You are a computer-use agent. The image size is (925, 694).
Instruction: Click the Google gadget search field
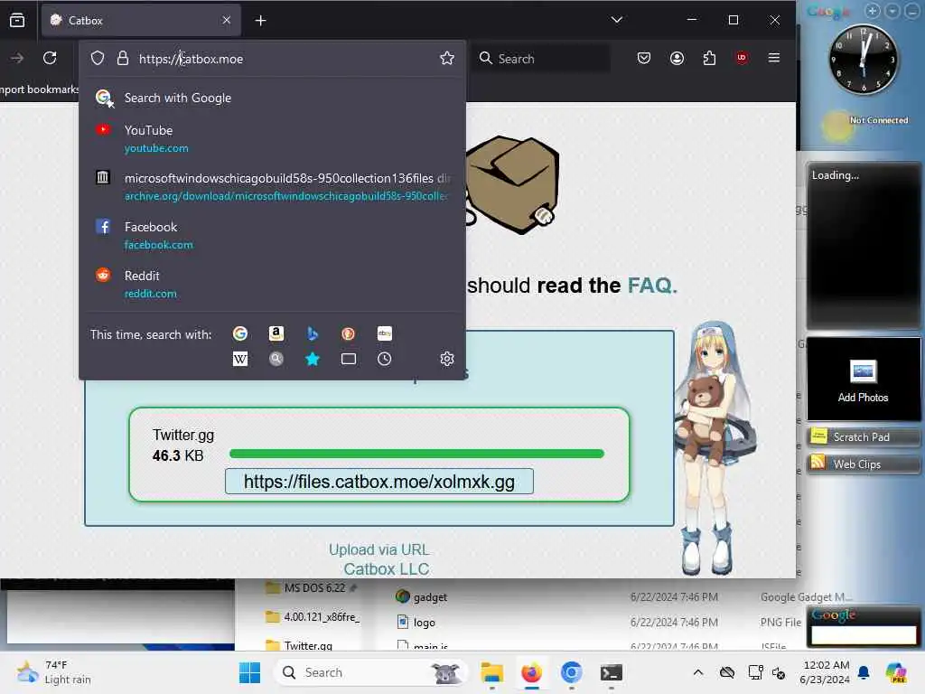point(864,634)
